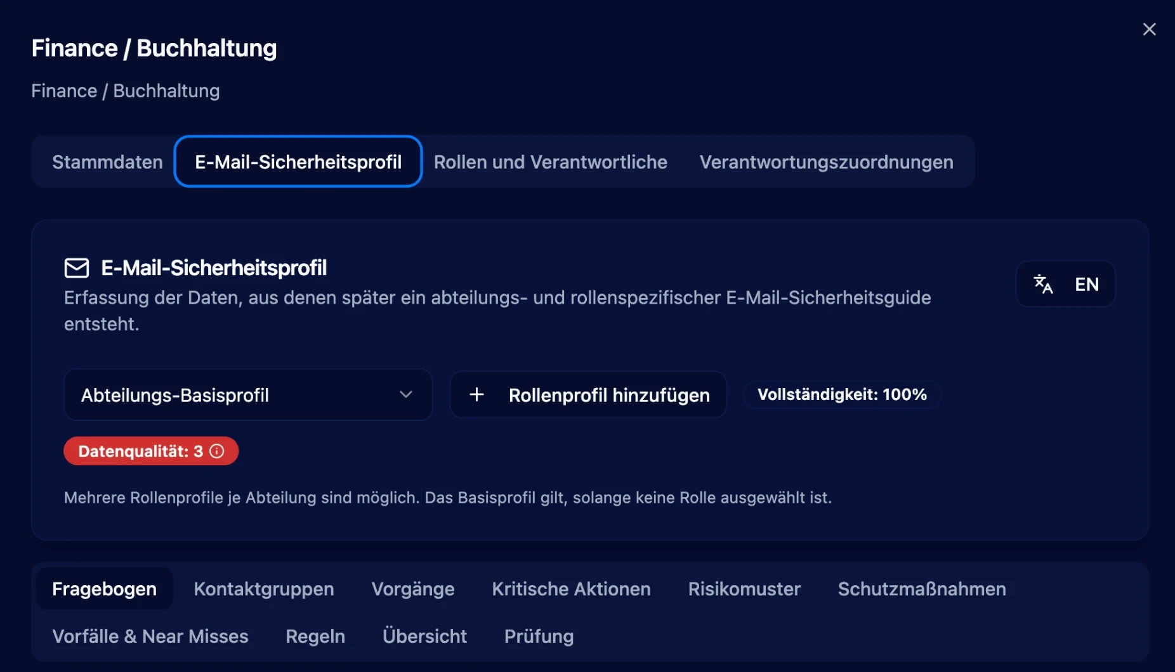Click the Datenqualität info icon
The height and width of the screenshot is (672, 1175).
pyautogui.click(x=217, y=451)
